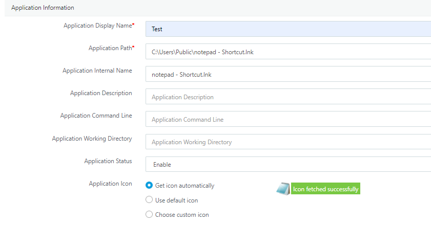Click the fetched notepad application icon
Viewport: 431px width, 225px height.
click(283, 189)
